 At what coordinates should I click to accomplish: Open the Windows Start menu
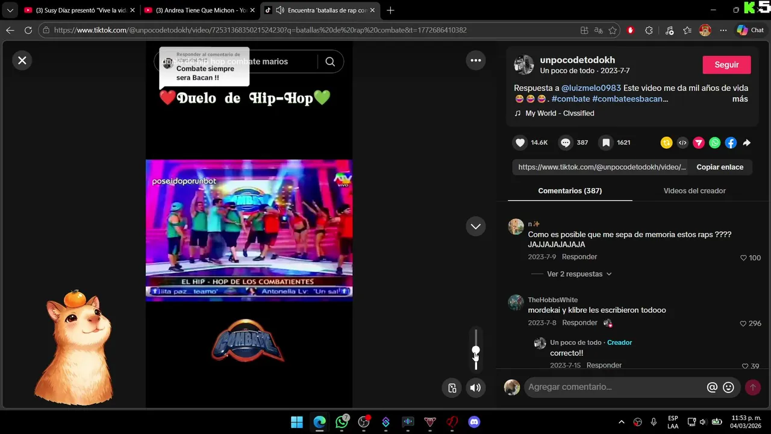click(x=297, y=422)
